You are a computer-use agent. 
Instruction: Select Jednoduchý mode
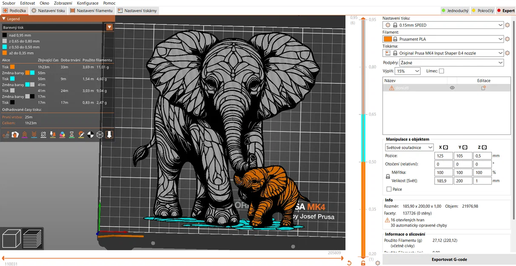pos(455,11)
